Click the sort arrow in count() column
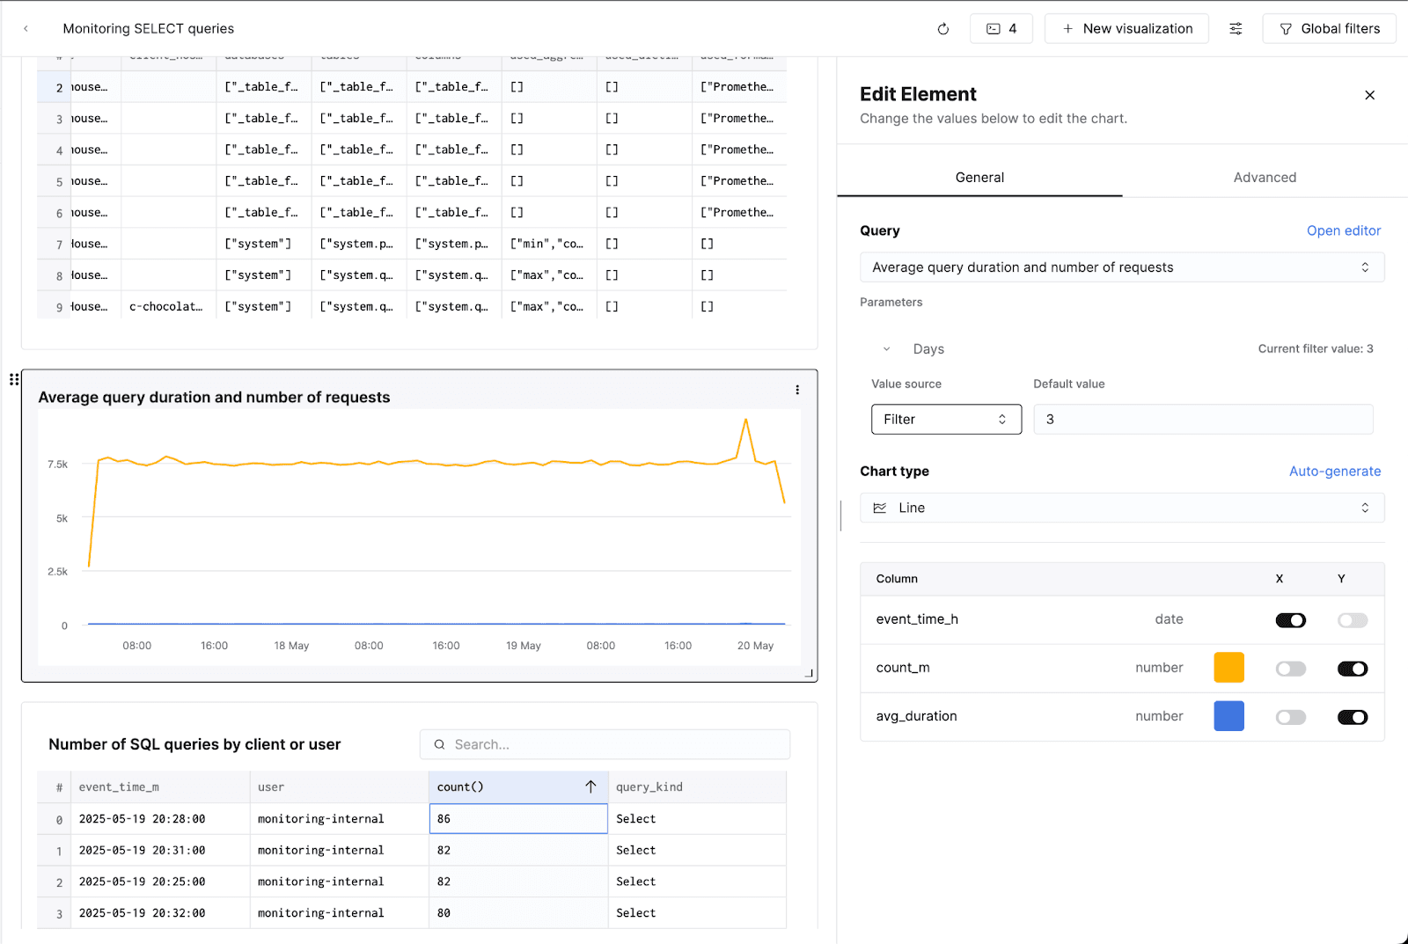Viewport: 1408px width, 944px height. [x=590, y=787]
